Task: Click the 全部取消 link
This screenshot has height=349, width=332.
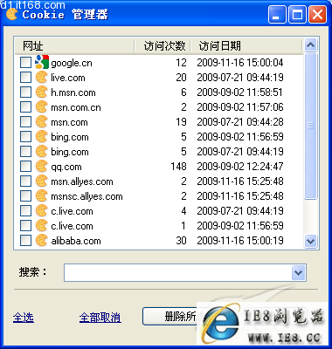Action: (x=100, y=318)
